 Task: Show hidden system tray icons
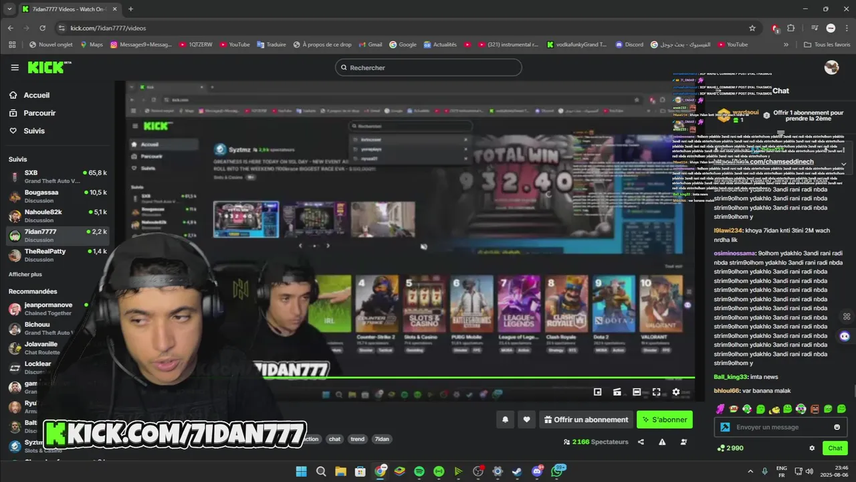(x=750, y=471)
